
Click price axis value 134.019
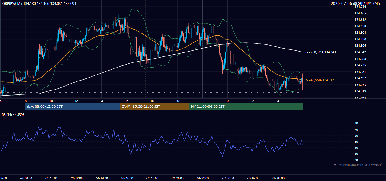(360, 91)
